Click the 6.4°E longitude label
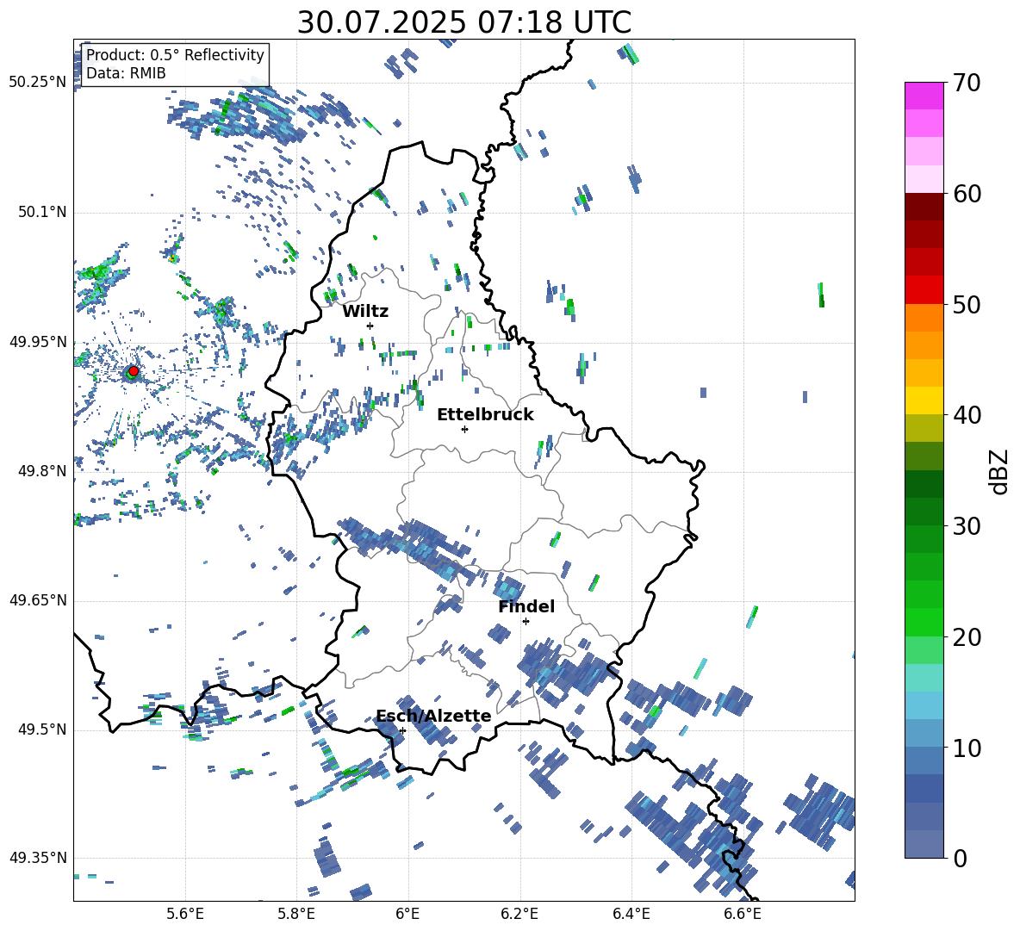Image resolution: width=1020 pixels, height=931 pixels. click(631, 914)
